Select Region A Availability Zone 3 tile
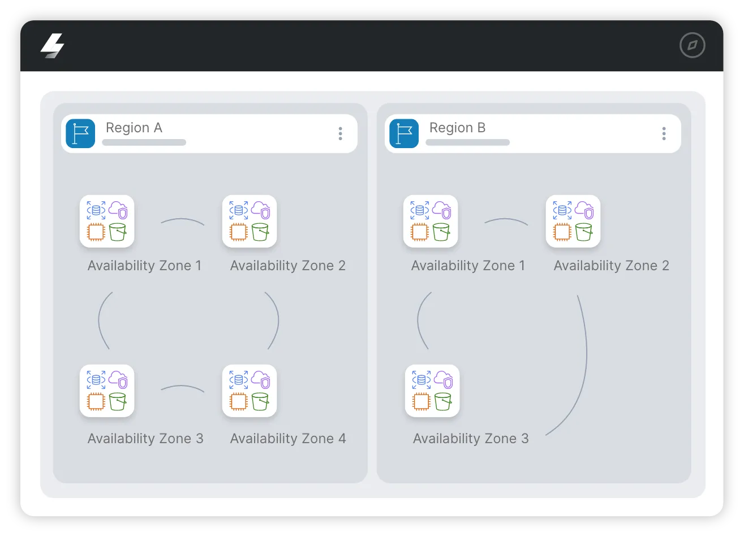This screenshot has width=744, height=537. click(107, 391)
